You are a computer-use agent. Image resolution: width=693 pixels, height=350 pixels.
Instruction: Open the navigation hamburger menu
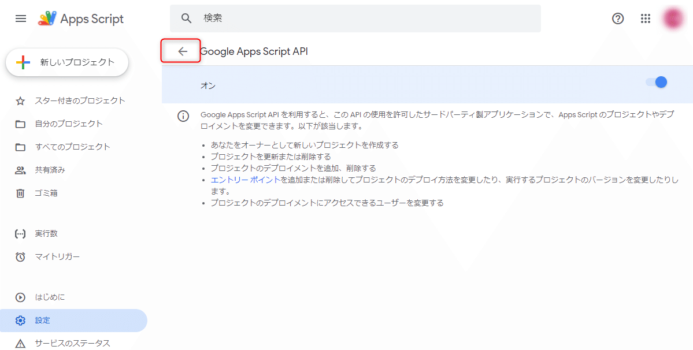click(x=21, y=18)
